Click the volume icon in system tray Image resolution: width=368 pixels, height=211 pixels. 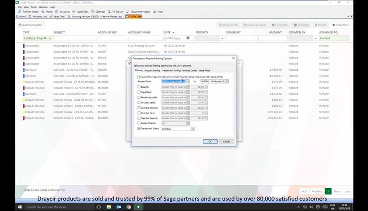[x=311, y=207]
